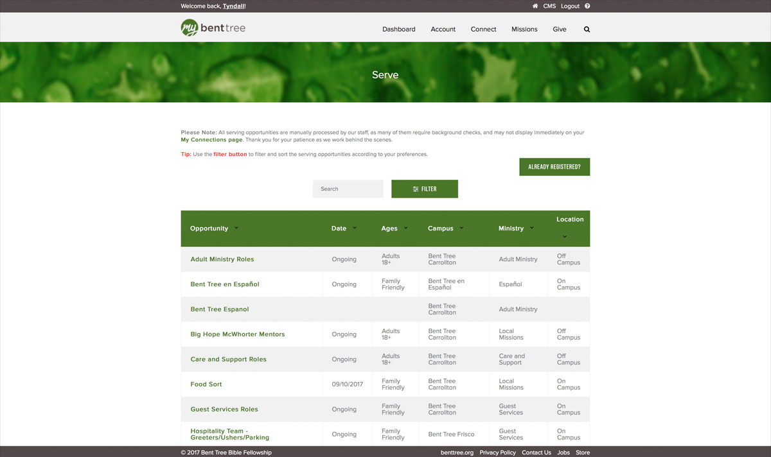Screen dimensions: 771x457
Task: Open the Connect menu item
Action: (483, 30)
